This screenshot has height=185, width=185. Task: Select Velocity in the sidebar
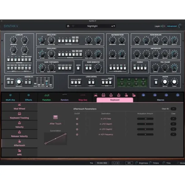pos(19,125)
